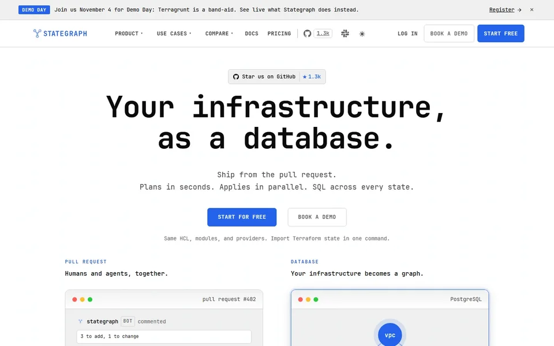554x346 pixels.
Task: Click the red dot on the pull request window
Action: pyautogui.click(x=74, y=299)
